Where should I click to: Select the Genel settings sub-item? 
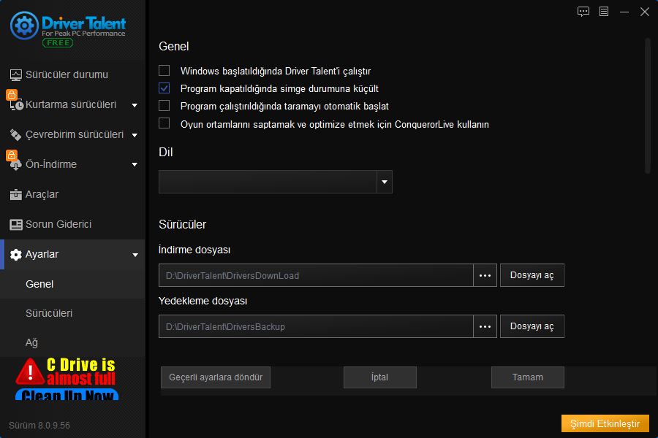point(72,284)
